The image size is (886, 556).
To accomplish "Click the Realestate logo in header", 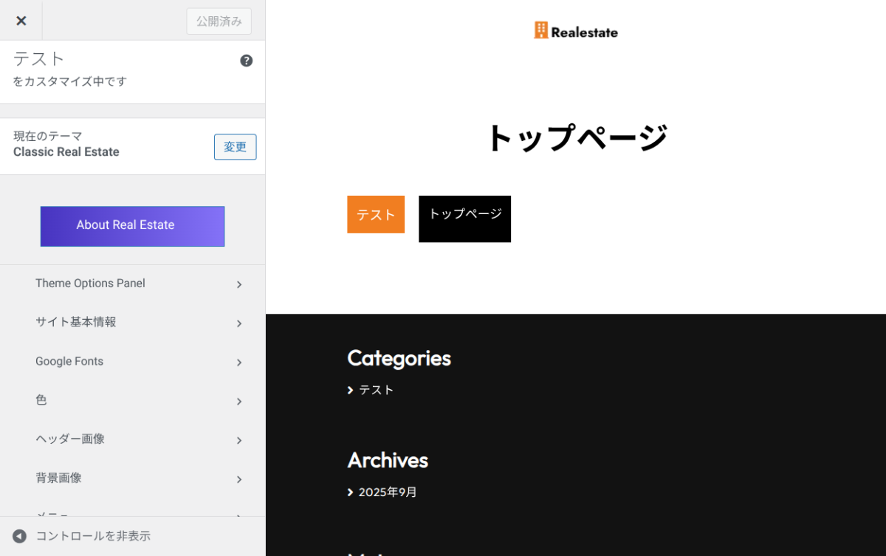I will [x=576, y=31].
